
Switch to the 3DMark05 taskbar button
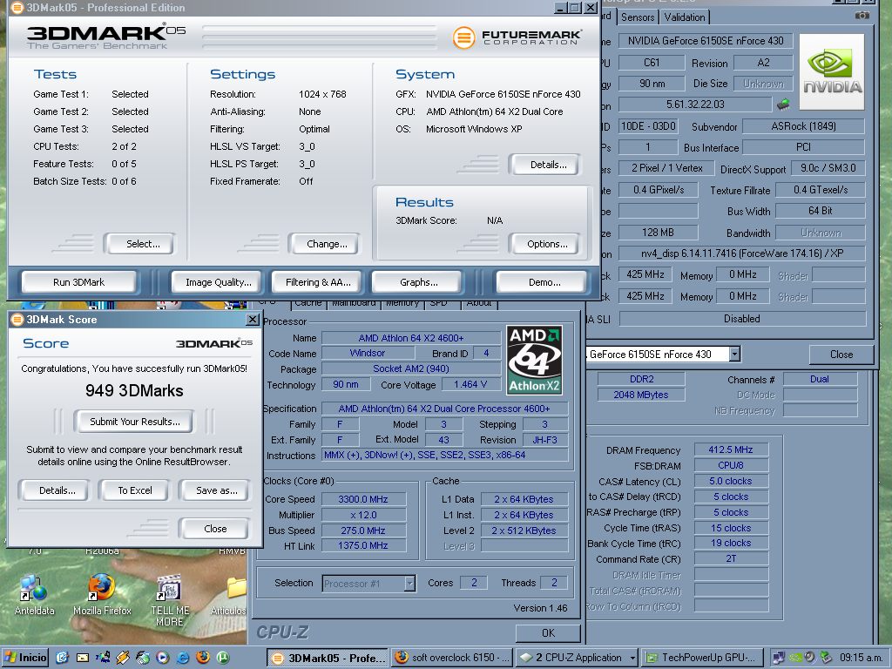point(328,658)
